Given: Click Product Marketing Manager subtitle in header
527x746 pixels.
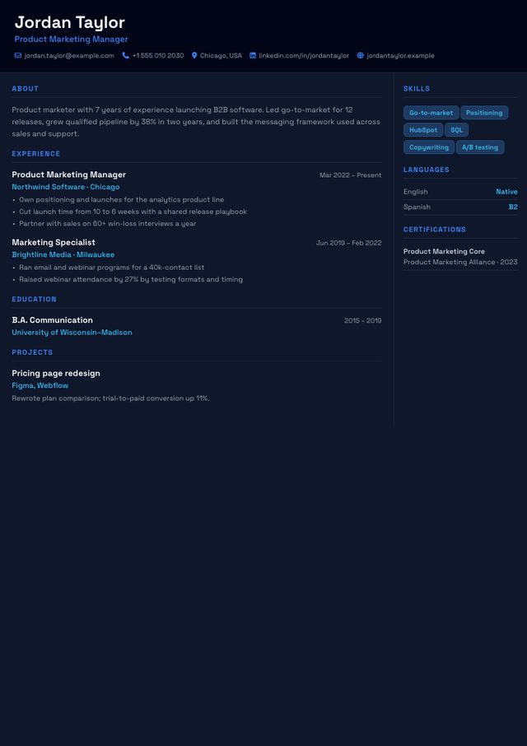Looking at the screenshot, I should click(x=72, y=40).
